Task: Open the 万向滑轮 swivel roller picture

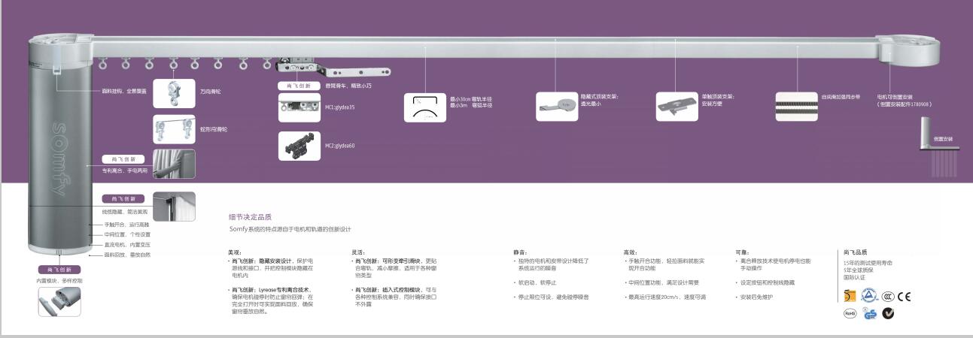Action: pyautogui.click(x=174, y=93)
